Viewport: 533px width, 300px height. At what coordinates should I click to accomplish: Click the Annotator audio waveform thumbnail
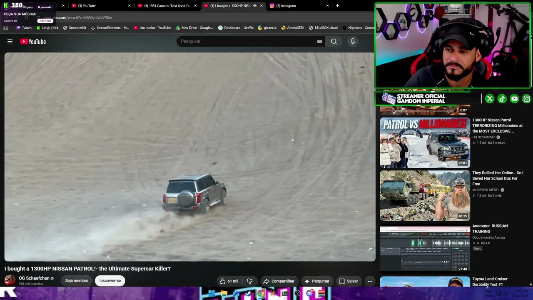(x=425, y=248)
